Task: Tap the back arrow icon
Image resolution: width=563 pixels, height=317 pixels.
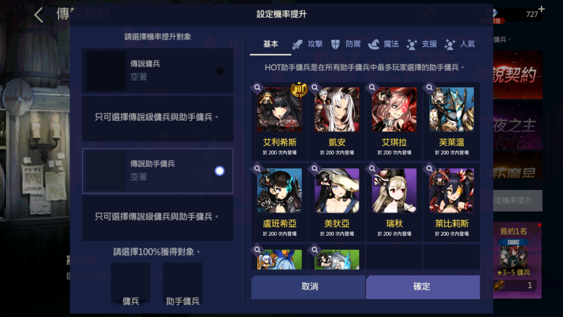Action: point(39,15)
